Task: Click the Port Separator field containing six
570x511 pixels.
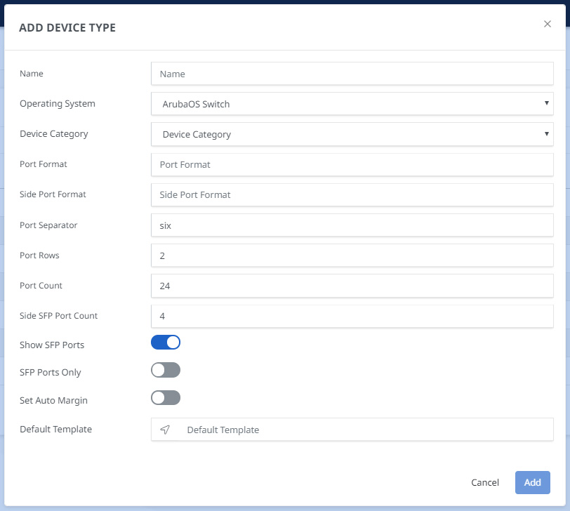Action: (352, 225)
